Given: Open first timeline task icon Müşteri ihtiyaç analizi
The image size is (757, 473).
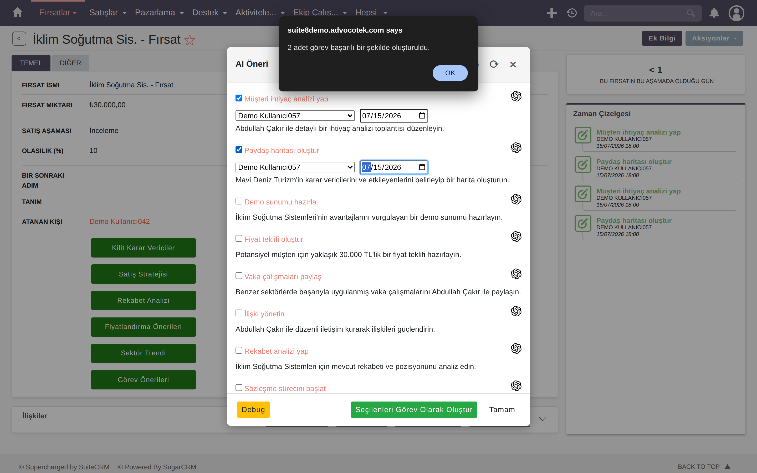Looking at the screenshot, I should (x=583, y=135).
